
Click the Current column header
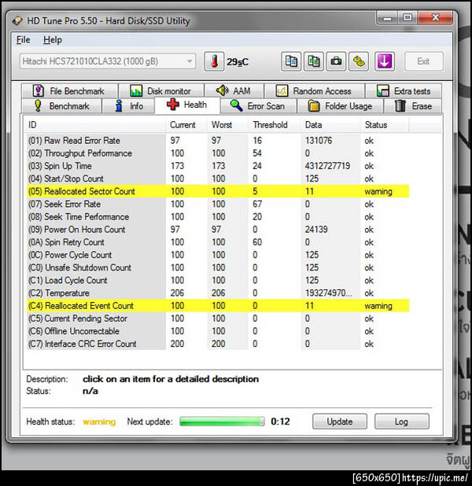pos(186,125)
